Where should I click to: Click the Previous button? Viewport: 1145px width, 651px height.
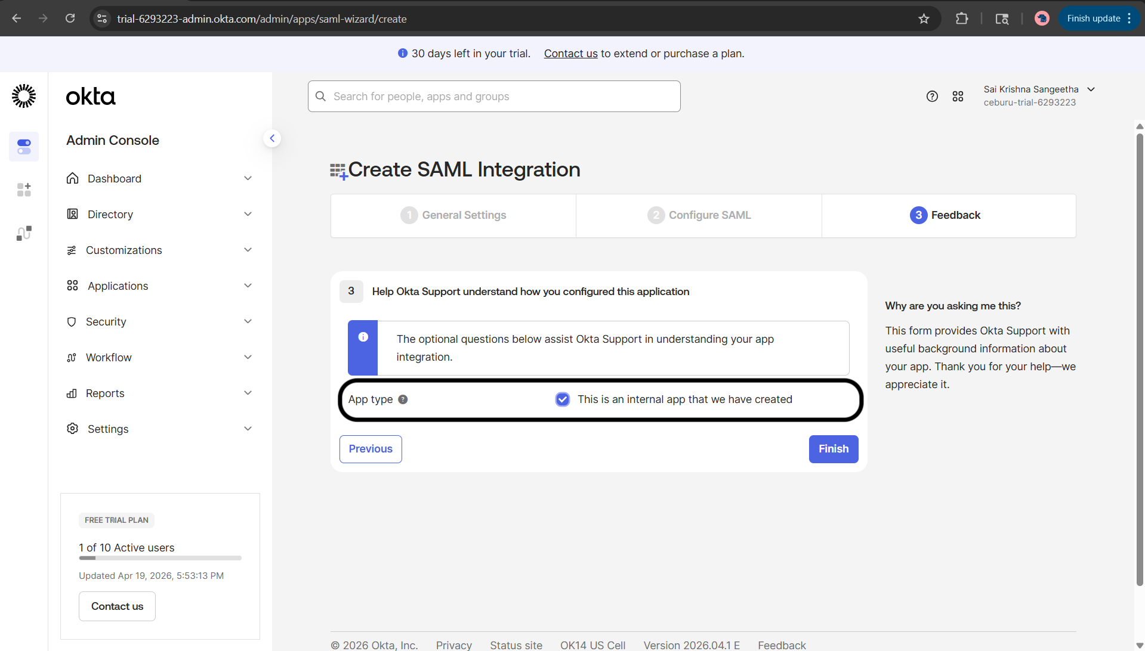pyautogui.click(x=371, y=449)
